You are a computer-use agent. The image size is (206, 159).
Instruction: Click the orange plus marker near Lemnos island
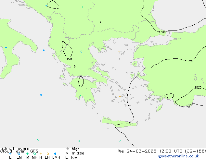coord(119,52)
